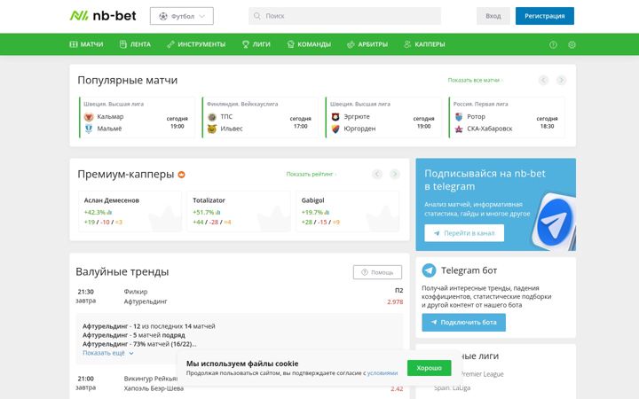This screenshot has width=639, height=399.
Task: Open Totalizator capper card
Action: tap(239, 211)
